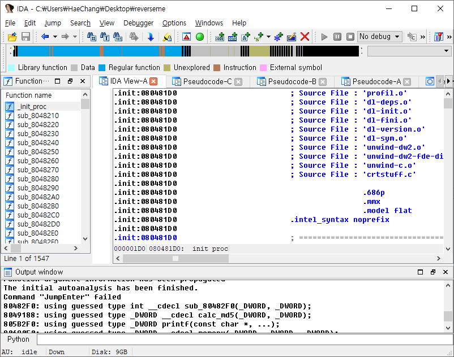Click the red X undefine icon
The width and height of the screenshot is (454, 357).
305,37
